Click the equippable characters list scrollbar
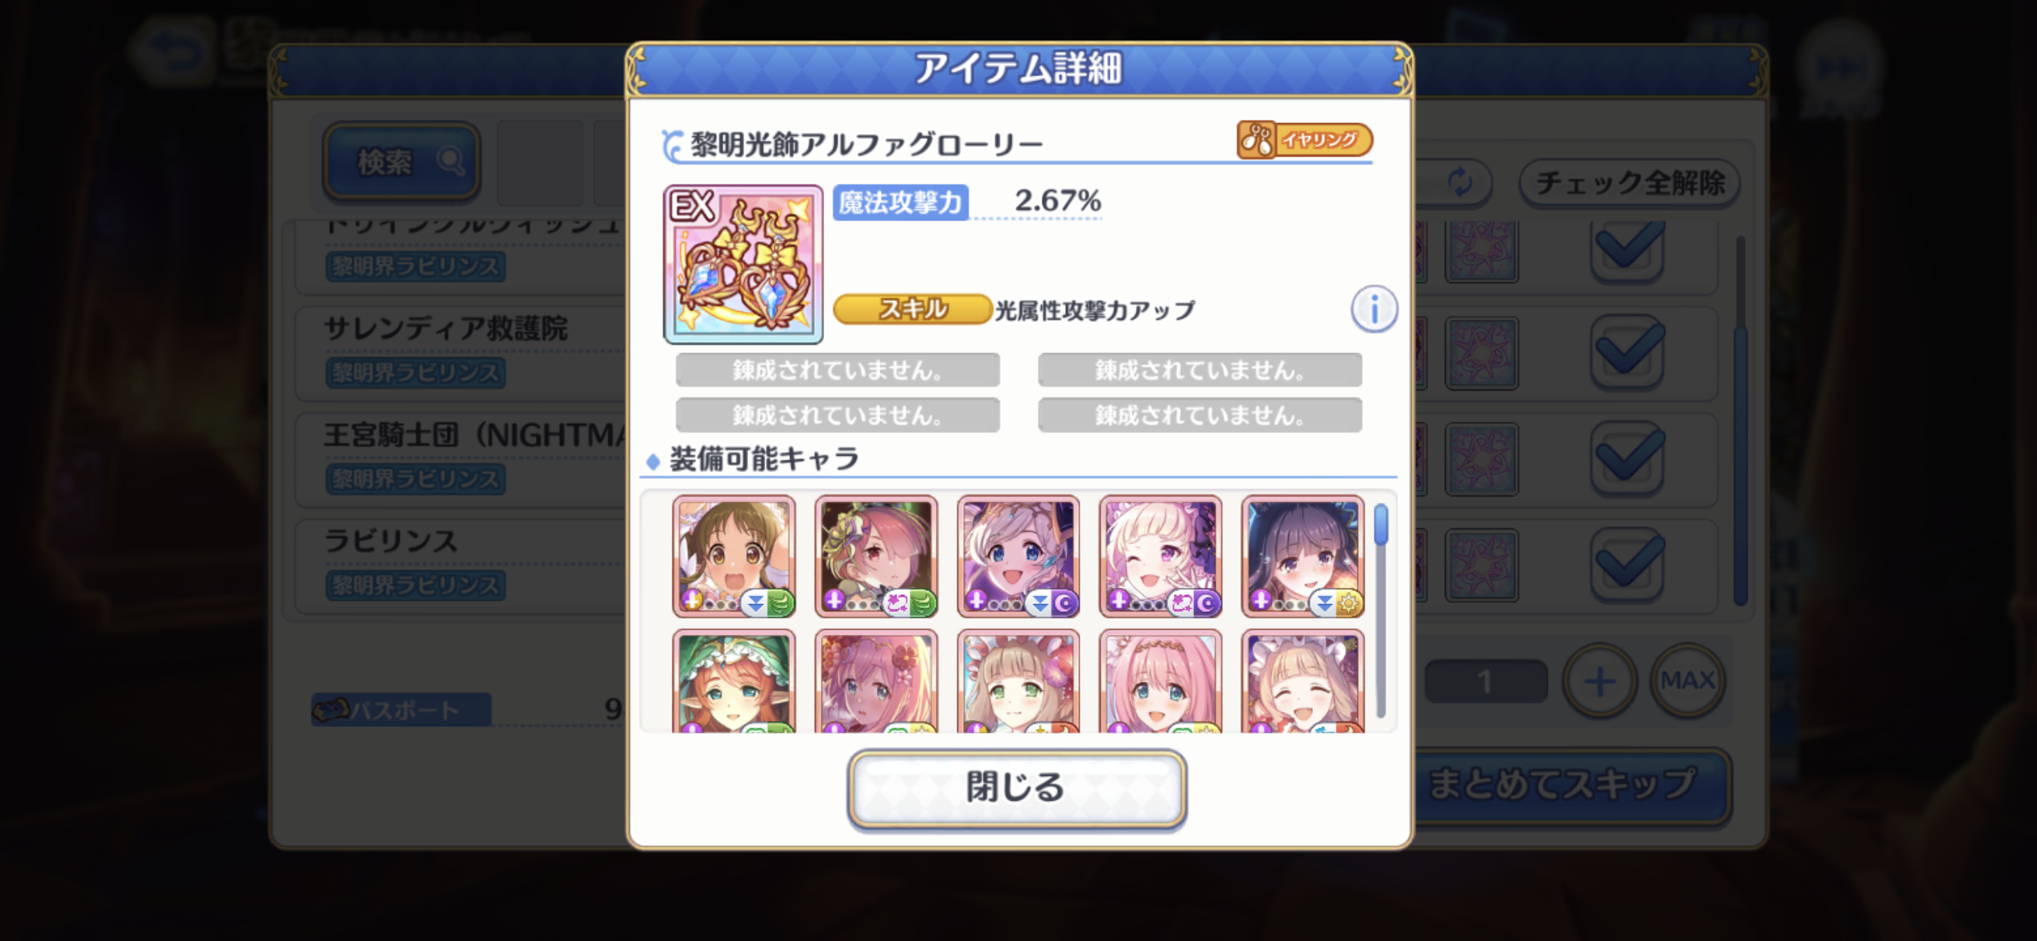This screenshot has height=941, width=2037. [1381, 610]
